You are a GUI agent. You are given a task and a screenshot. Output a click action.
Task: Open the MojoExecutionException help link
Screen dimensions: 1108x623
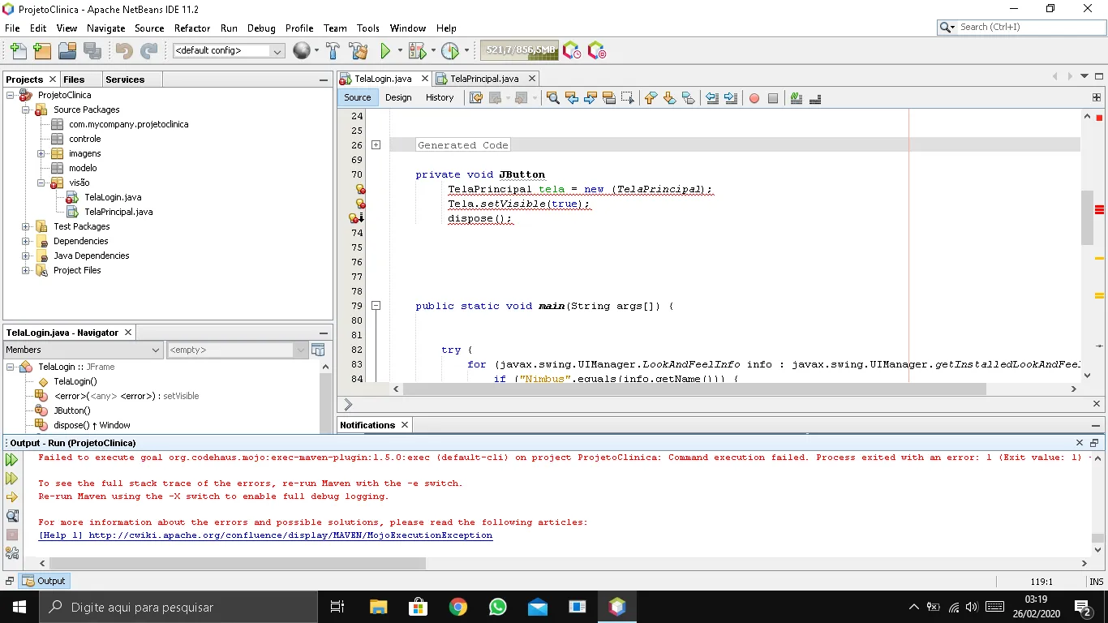point(265,535)
